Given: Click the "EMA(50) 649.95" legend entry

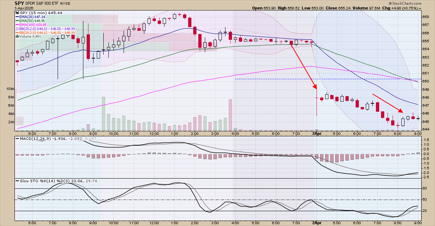Looking at the screenshot, I should [32, 21].
